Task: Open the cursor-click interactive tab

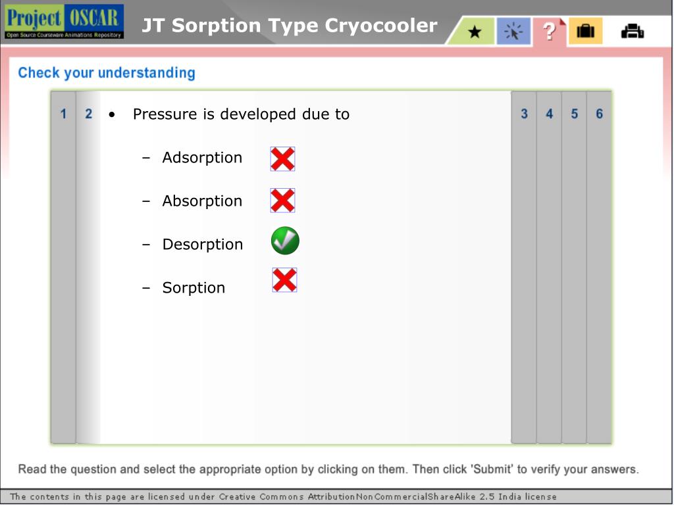Action: click(513, 32)
